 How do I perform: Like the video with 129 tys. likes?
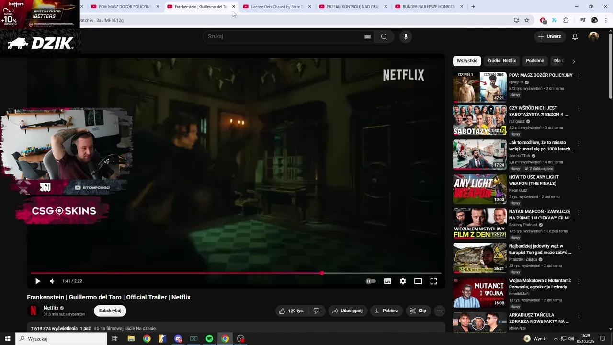click(x=292, y=310)
